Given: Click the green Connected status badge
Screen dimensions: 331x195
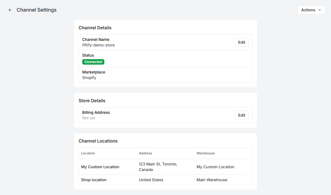Looking at the screenshot, I should click(93, 62).
